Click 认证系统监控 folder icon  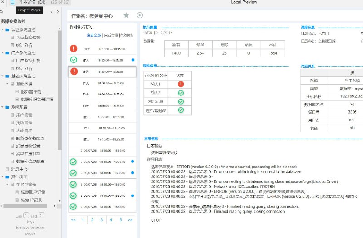[7, 30]
